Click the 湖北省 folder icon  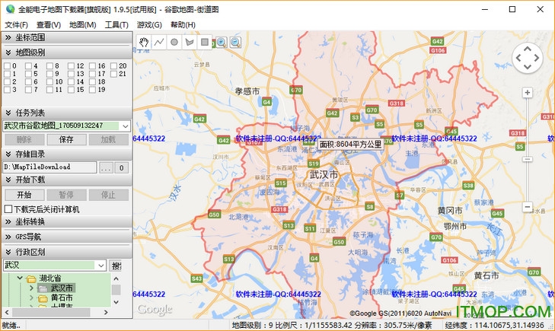coord(31,278)
